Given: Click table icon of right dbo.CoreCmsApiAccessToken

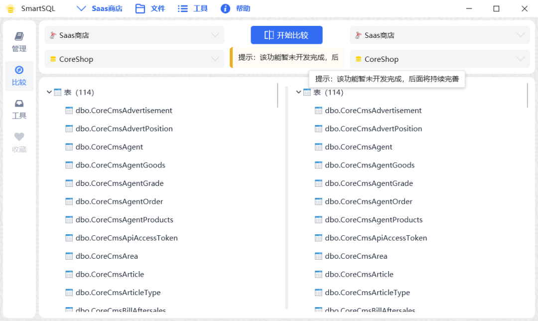Looking at the screenshot, I should tap(318, 238).
